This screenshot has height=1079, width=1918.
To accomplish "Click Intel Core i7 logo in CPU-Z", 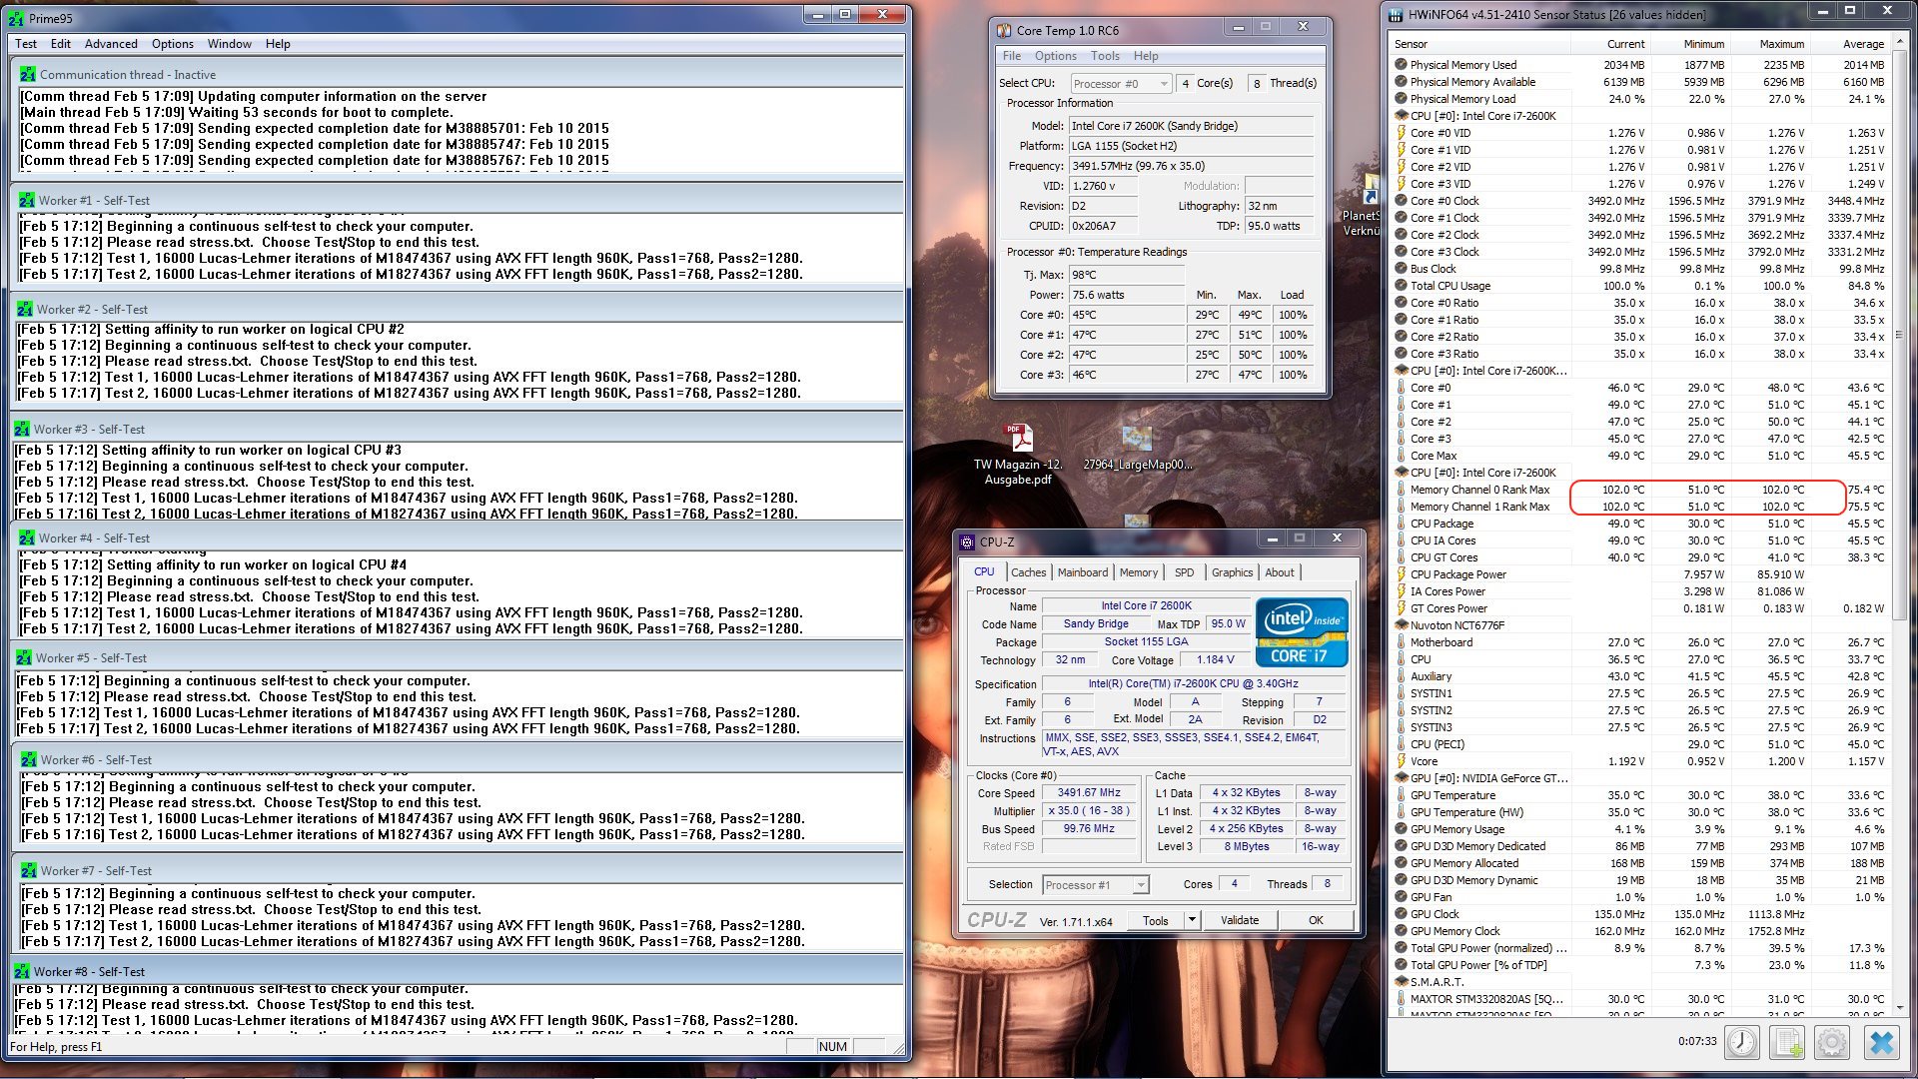I will 1302,631.
